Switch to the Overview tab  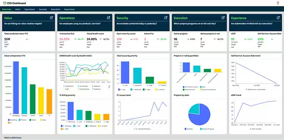pos(6,9)
